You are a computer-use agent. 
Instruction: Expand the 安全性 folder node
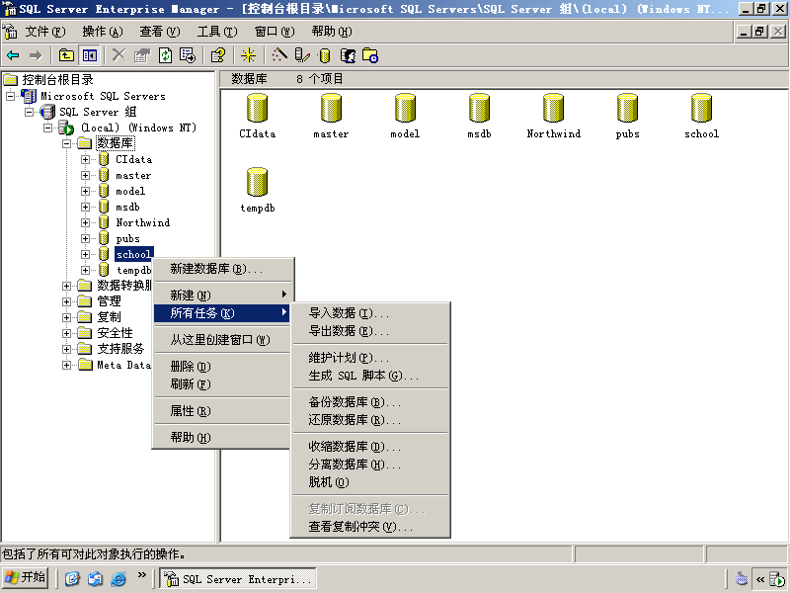(66, 333)
